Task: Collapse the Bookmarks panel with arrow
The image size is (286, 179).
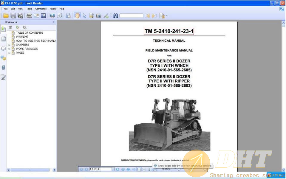Action: point(54,22)
